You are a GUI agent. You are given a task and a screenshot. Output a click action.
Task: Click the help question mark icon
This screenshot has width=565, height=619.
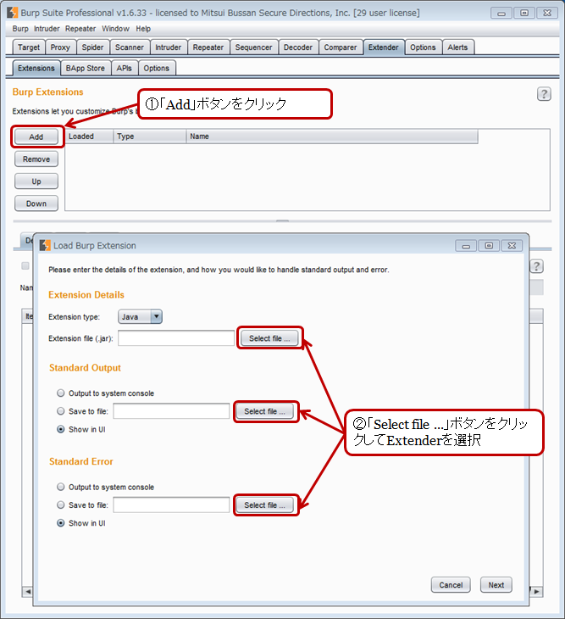(544, 94)
